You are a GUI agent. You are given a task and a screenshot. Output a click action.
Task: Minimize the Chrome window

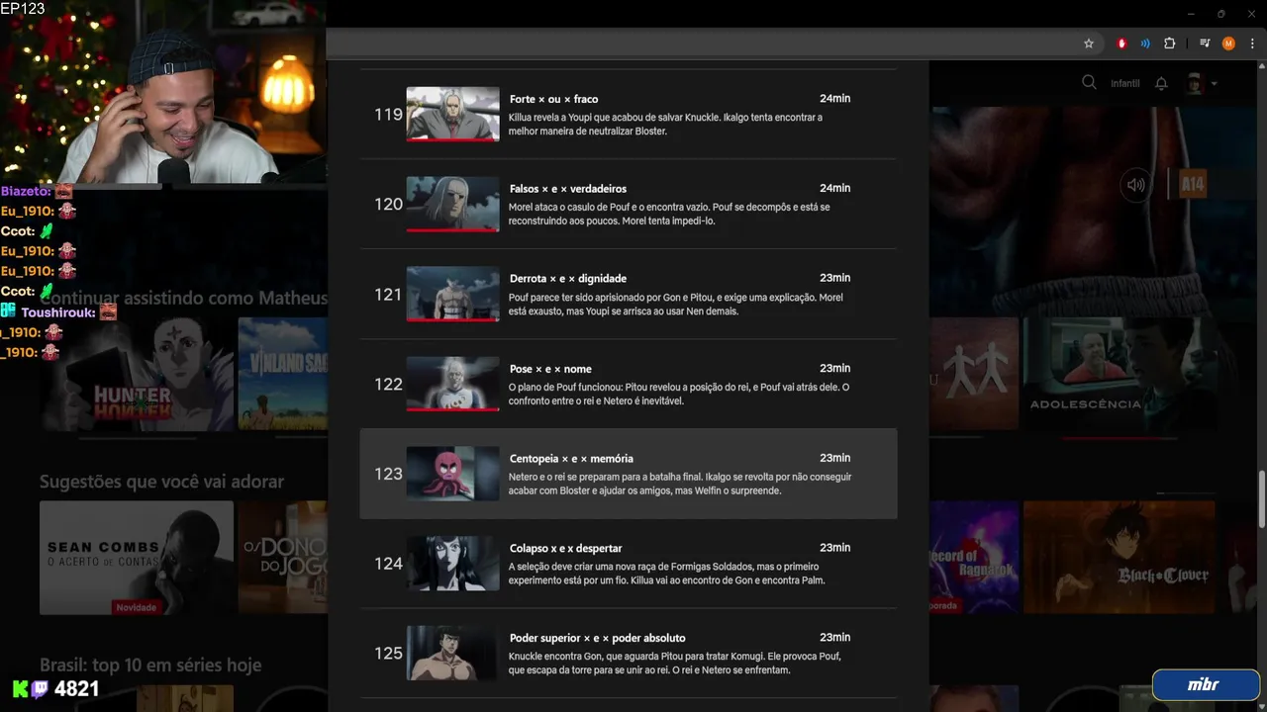tap(1189, 14)
